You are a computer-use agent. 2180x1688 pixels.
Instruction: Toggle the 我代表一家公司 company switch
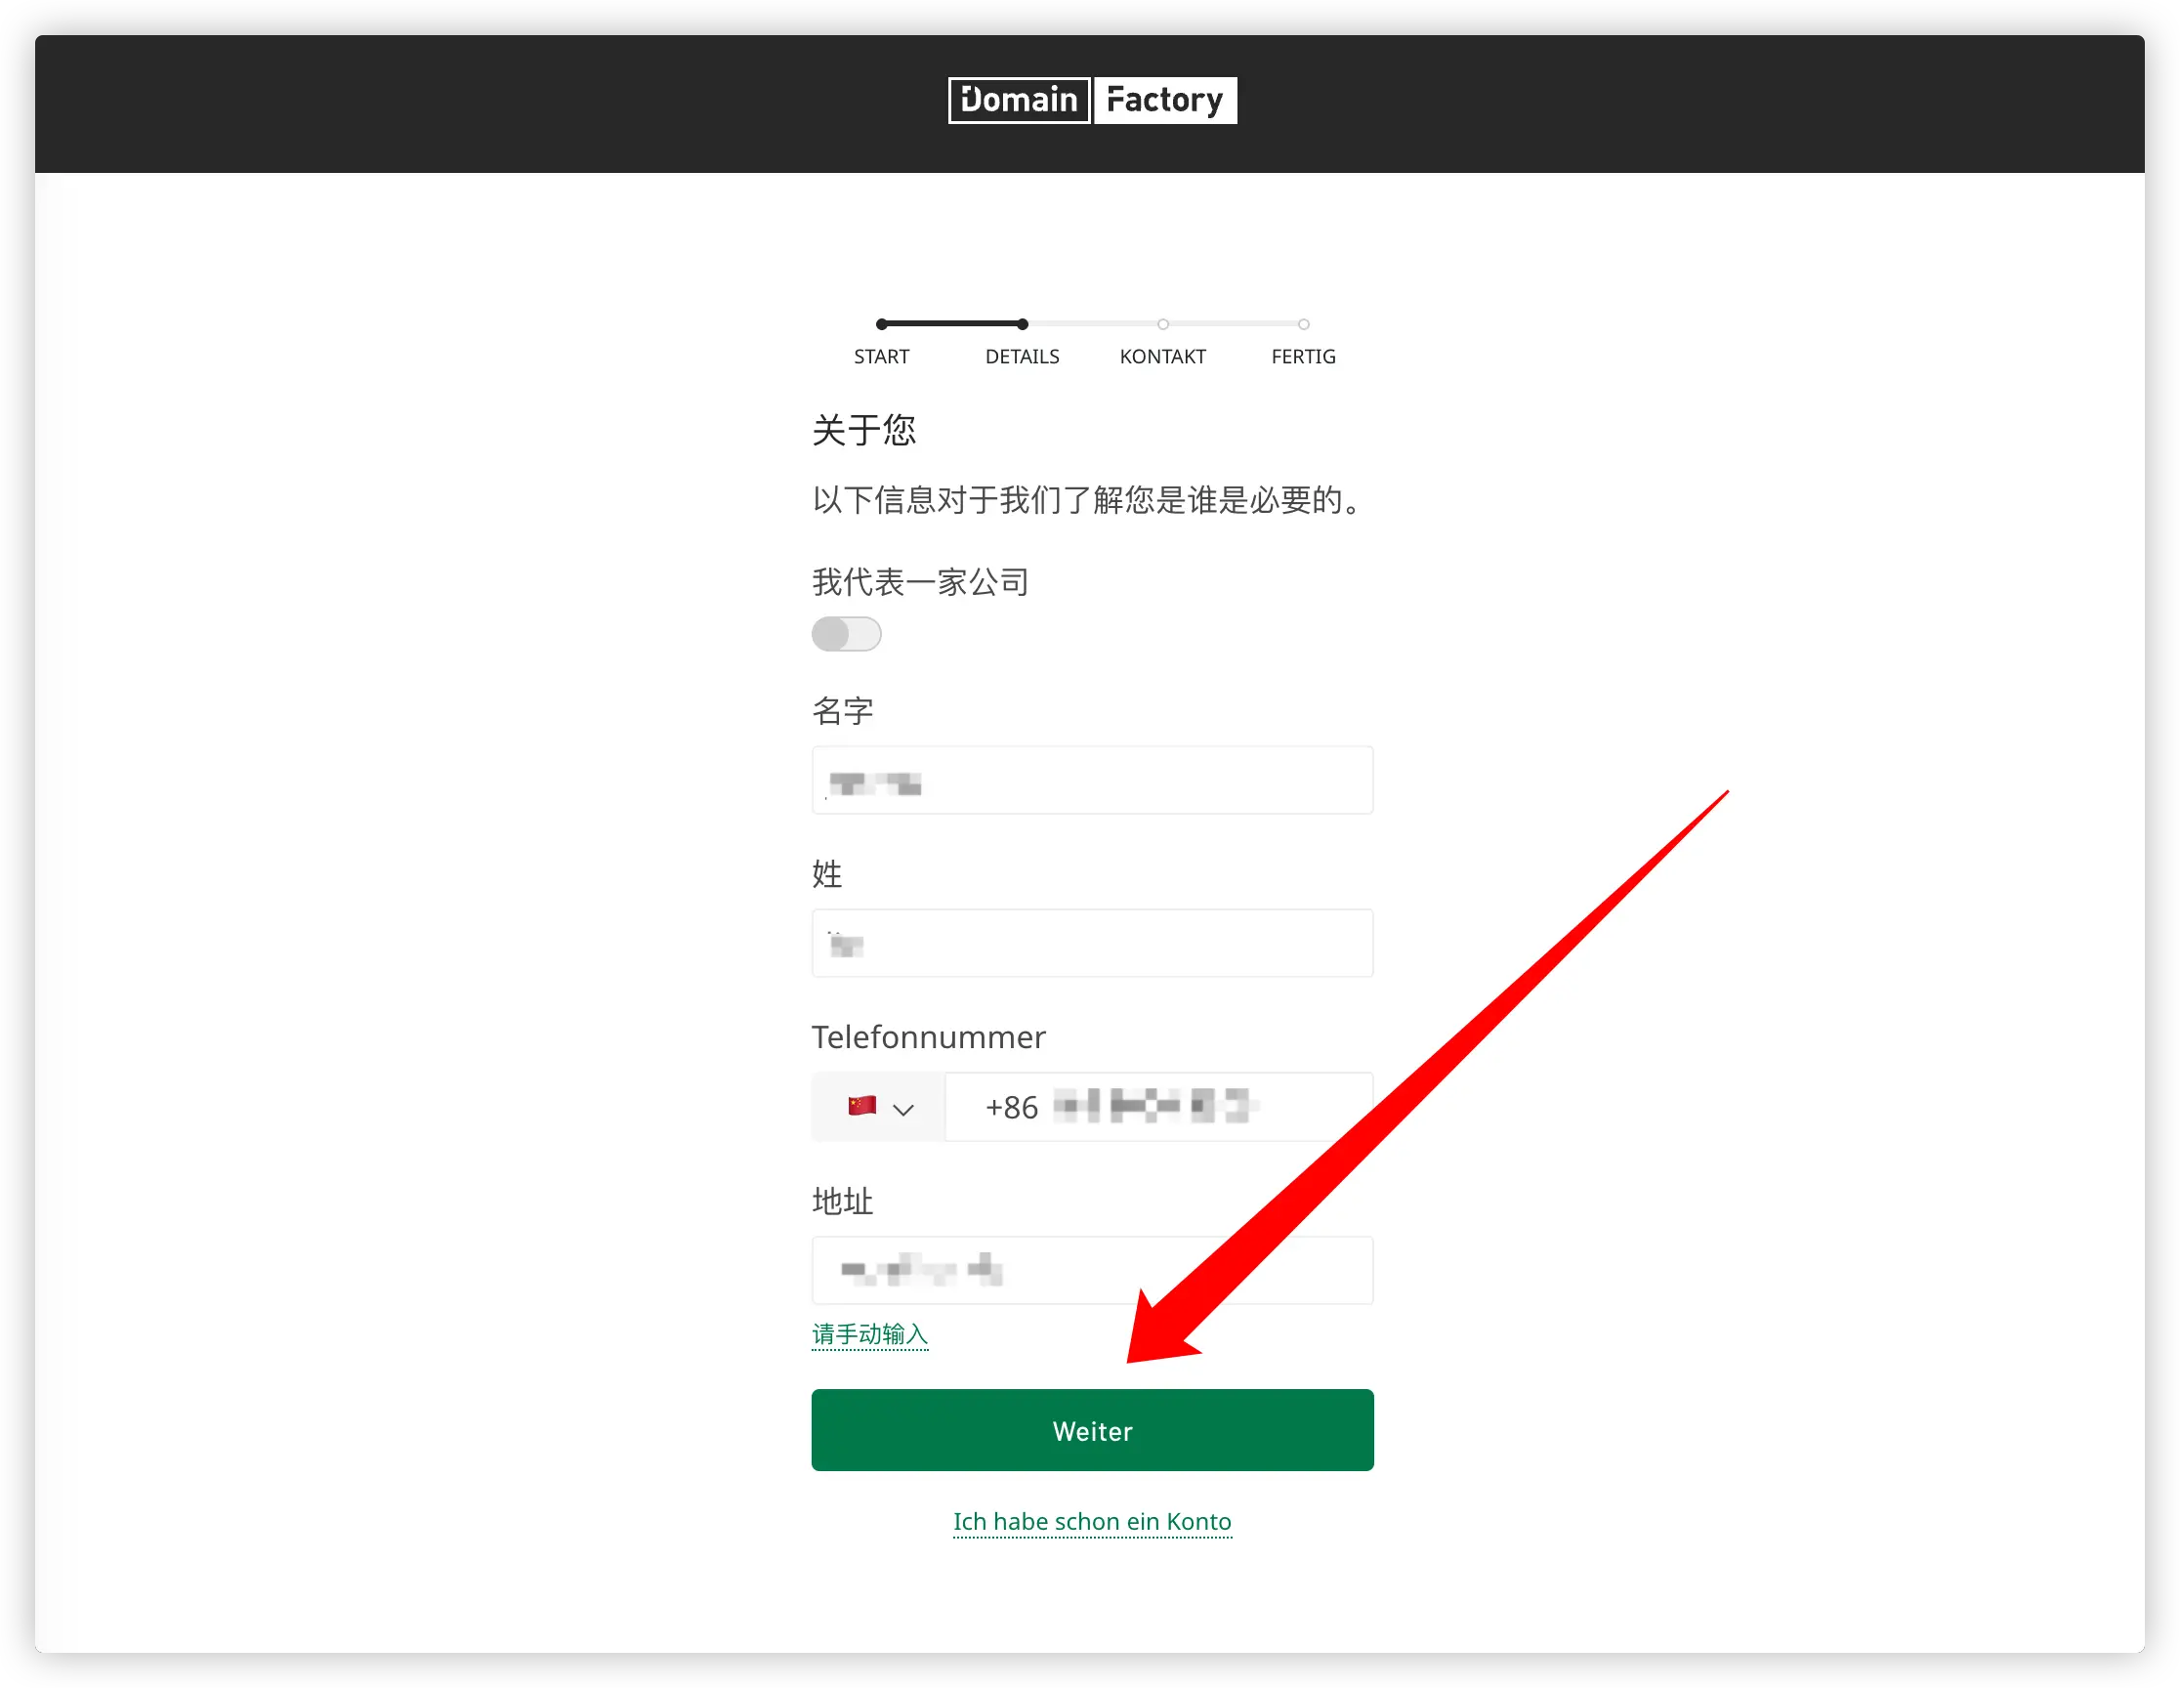pyautogui.click(x=847, y=634)
